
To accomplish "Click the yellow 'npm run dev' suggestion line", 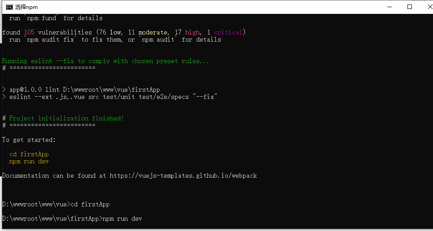I will 29,161.
